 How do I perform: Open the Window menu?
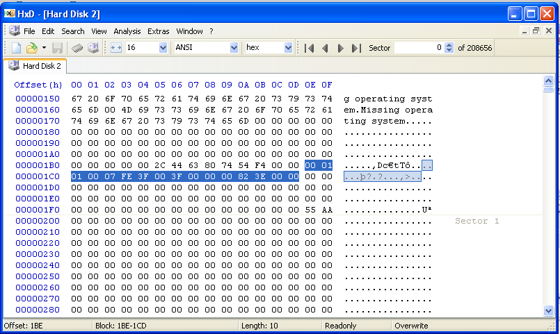(189, 31)
